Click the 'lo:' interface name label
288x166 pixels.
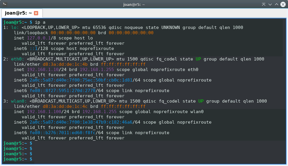click(14, 27)
